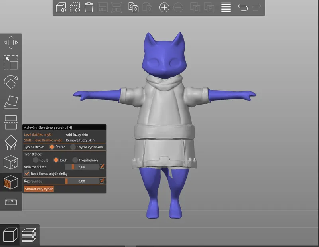Viewport: 319px width, 247px height.
Task: Select the Rotate tool icon
Action: click(x=11, y=82)
